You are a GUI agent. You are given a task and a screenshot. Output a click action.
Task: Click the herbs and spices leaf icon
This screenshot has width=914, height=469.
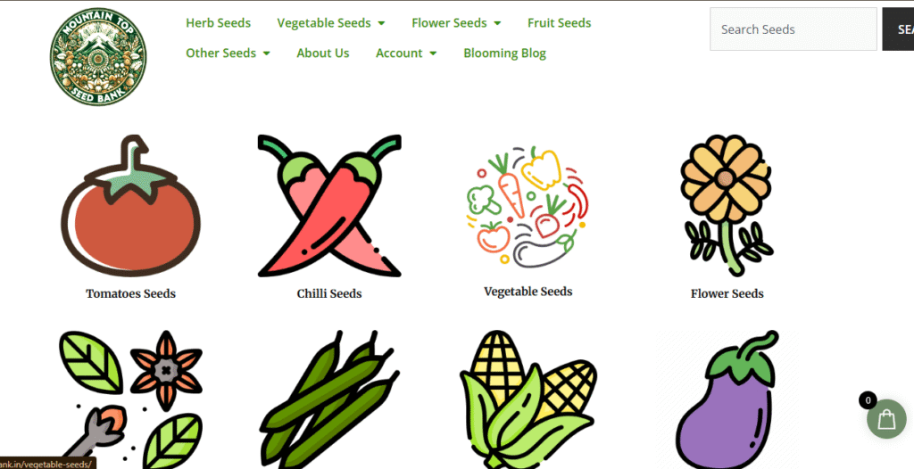point(130,399)
